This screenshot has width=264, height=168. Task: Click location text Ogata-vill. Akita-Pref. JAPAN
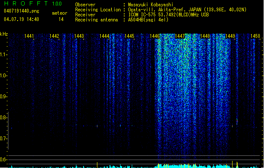pyautogui.click(x=165, y=10)
